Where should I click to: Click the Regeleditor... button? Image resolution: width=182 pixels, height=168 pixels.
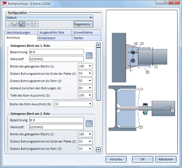pyautogui.click(x=83, y=24)
